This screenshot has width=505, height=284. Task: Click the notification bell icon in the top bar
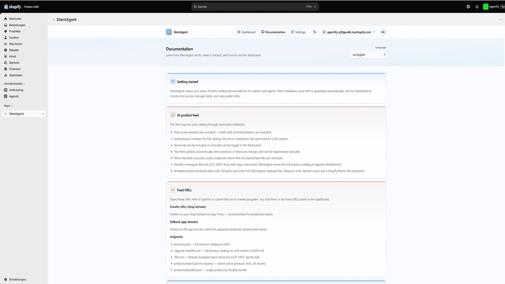pos(477,7)
